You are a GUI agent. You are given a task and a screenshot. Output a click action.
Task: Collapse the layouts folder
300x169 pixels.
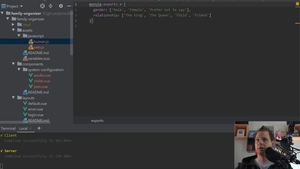(x=13, y=98)
